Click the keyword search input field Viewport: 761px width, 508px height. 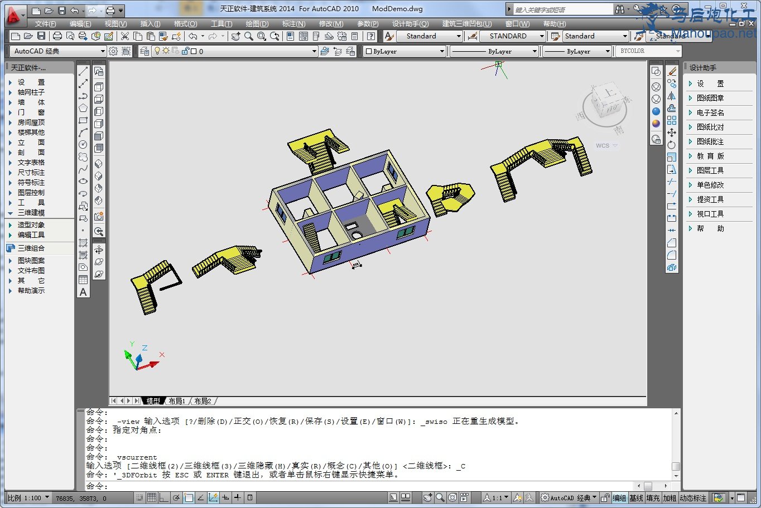tap(562, 9)
